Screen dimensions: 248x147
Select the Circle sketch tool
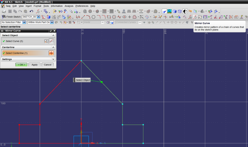94,17
